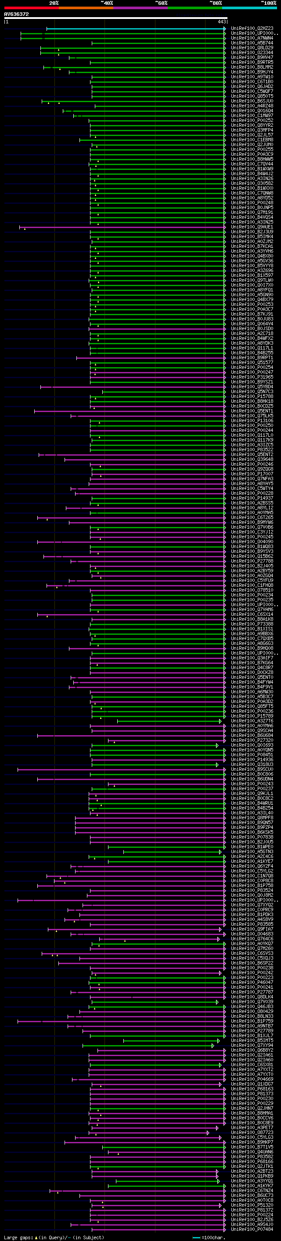Click the hit label UniRef100_C5YFU9

(x=252, y=581)
